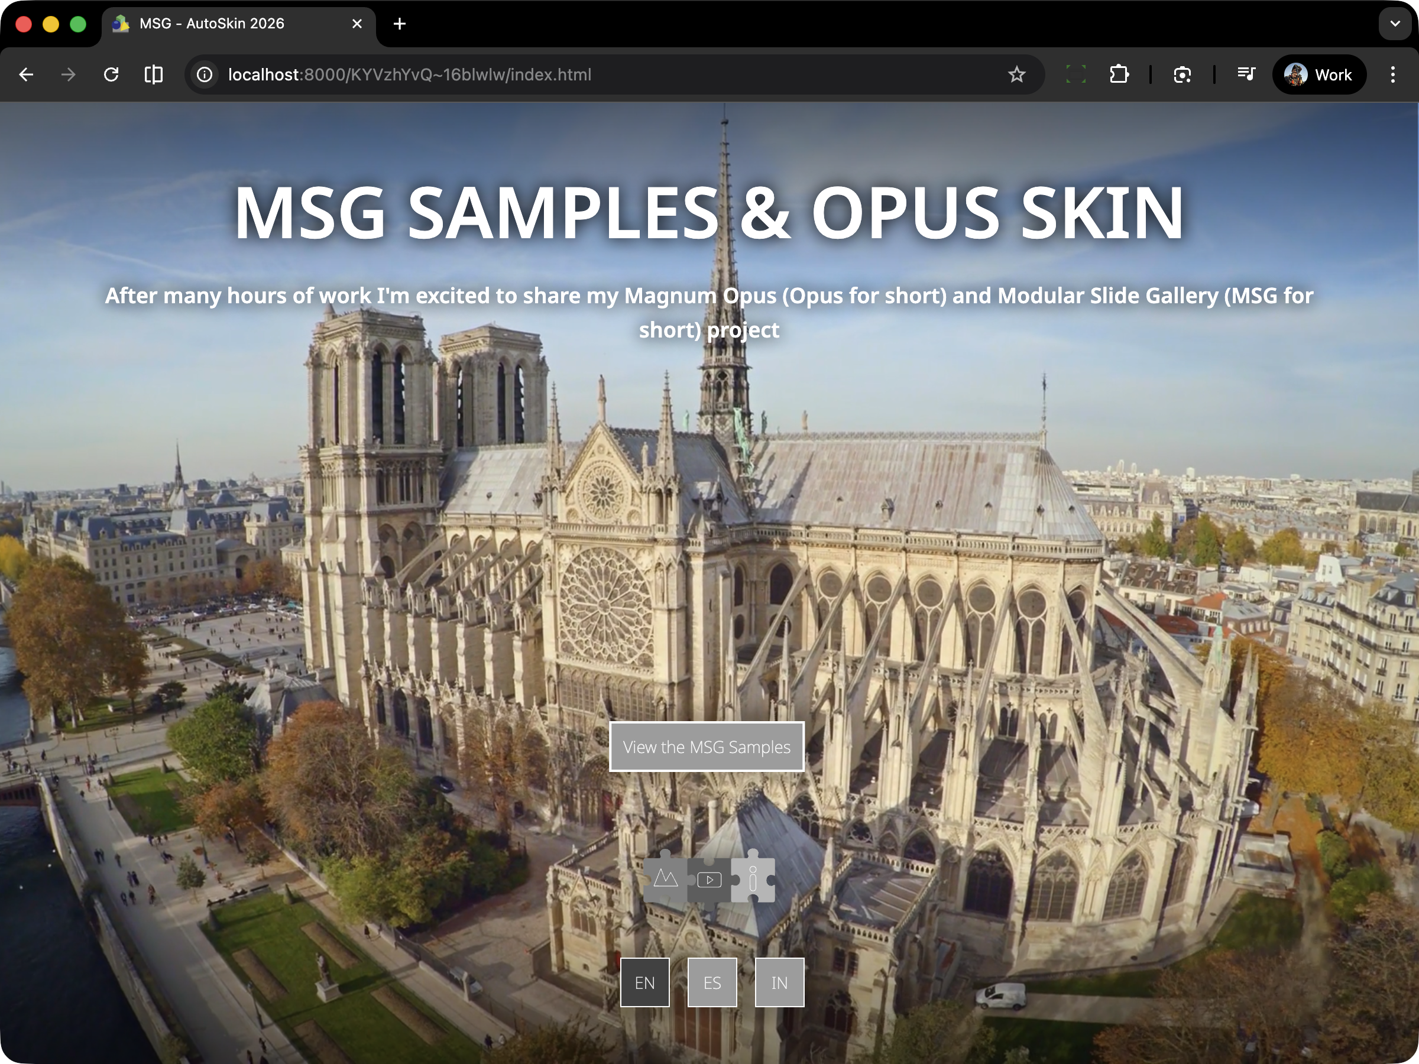The image size is (1419, 1064).
Task: View site information icon in address bar
Action: pyautogui.click(x=205, y=75)
